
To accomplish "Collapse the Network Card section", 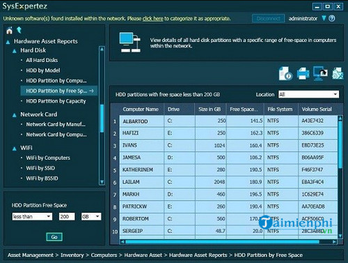I will point(15,115).
